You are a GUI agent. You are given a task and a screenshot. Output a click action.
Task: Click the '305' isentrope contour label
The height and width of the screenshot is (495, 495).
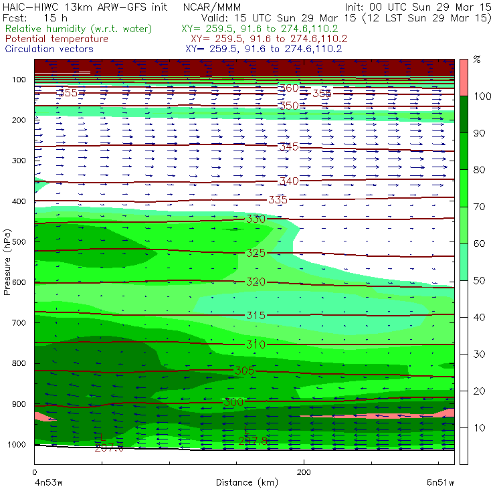[x=245, y=371]
